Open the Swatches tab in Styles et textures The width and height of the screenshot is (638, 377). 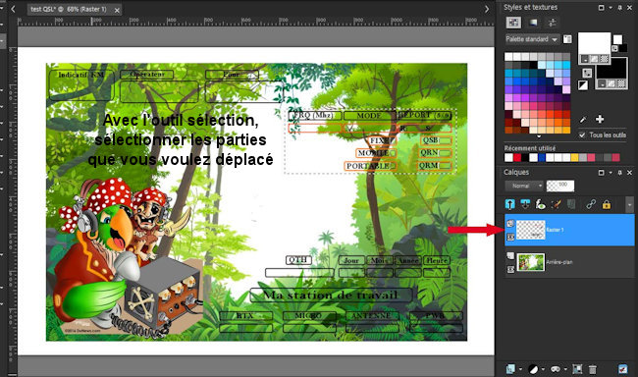[513, 23]
